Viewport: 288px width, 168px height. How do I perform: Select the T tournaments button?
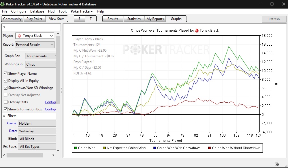click(91, 19)
